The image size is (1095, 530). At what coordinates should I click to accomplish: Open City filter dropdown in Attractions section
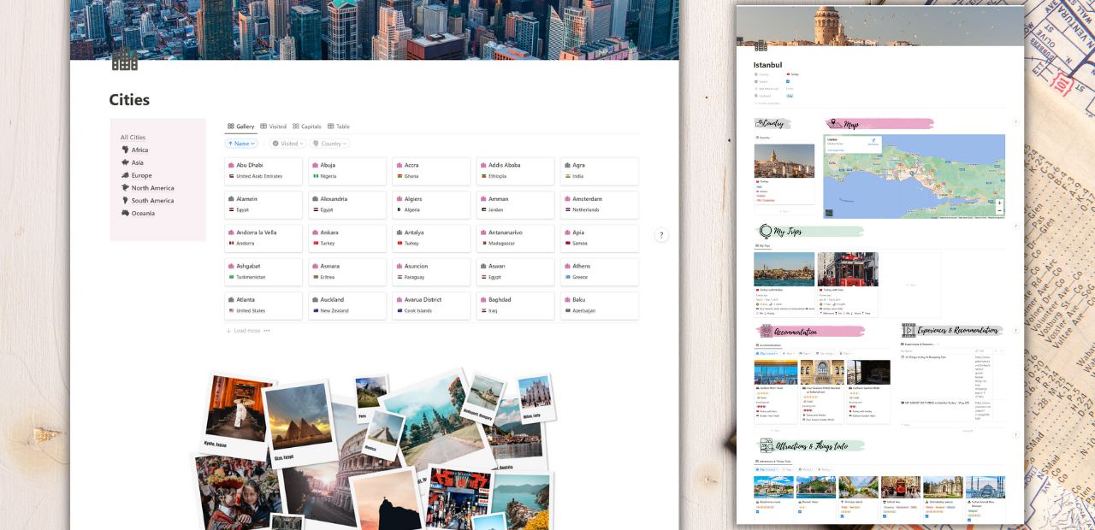click(766, 469)
